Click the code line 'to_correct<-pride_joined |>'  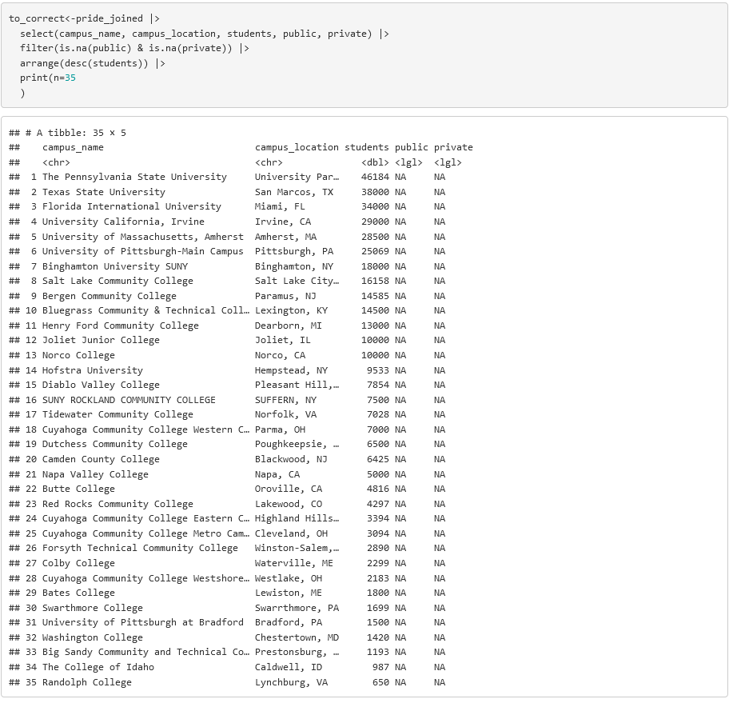point(84,19)
